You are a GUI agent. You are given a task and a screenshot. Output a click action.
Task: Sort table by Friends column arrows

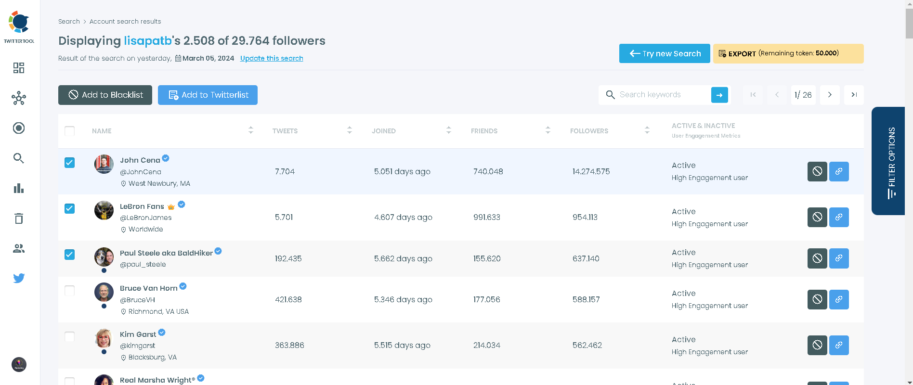pyautogui.click(x=548, y=130)
